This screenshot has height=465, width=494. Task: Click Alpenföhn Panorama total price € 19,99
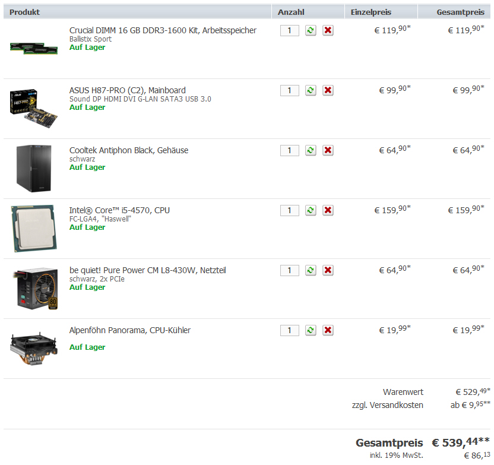[x=468, y=330]
